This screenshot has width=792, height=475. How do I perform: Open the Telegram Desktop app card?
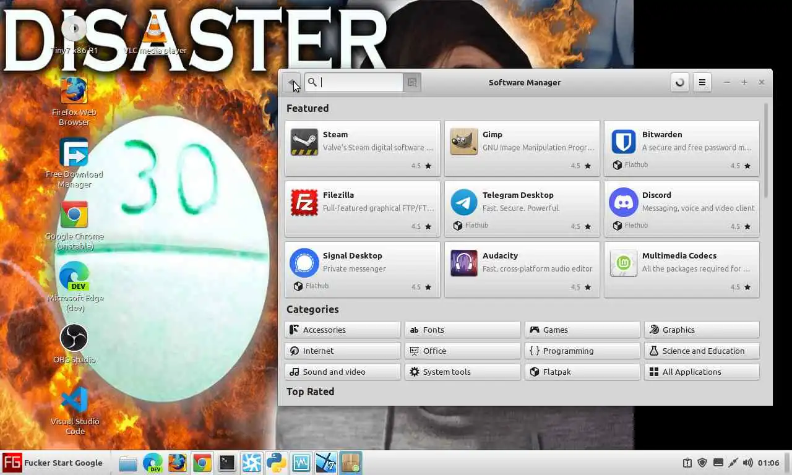click(522, 209)
